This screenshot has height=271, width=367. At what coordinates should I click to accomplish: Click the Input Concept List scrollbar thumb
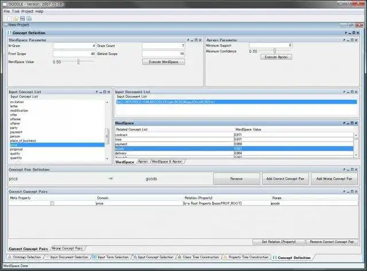click(107, 136)
